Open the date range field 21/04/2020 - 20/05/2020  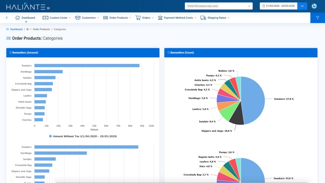coord(278,6)
